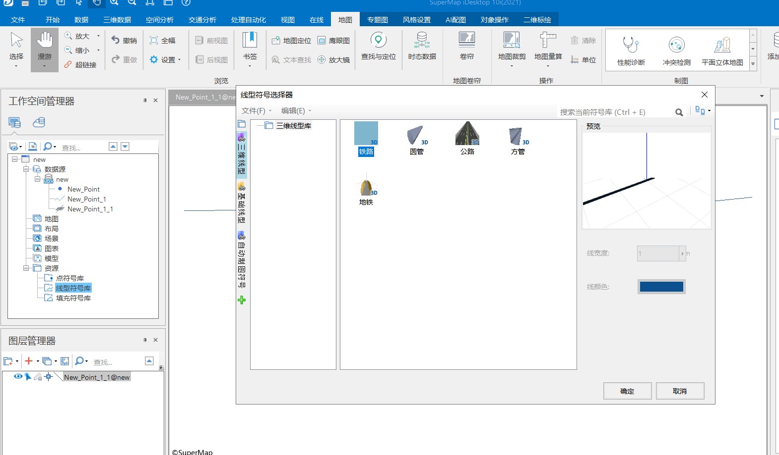Click the 地图定位 tool
The image size is (779, 455).
[x=292, y=41]
